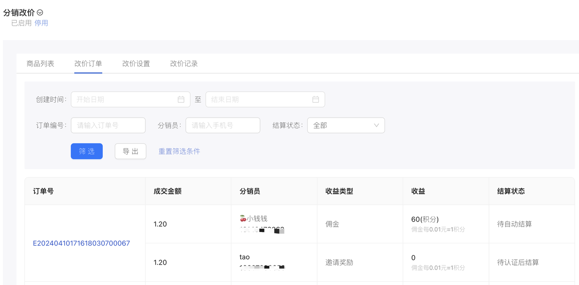Click the 1.20 amount in tao row
Screen dimensions: 579x285
pos(160,262)
